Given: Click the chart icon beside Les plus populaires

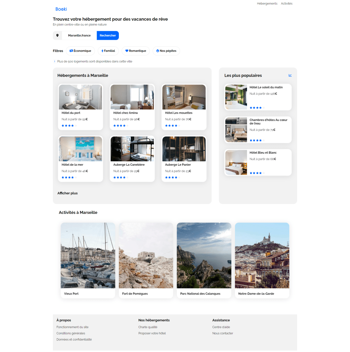Looking at the screenshot, I should [290, 75].
